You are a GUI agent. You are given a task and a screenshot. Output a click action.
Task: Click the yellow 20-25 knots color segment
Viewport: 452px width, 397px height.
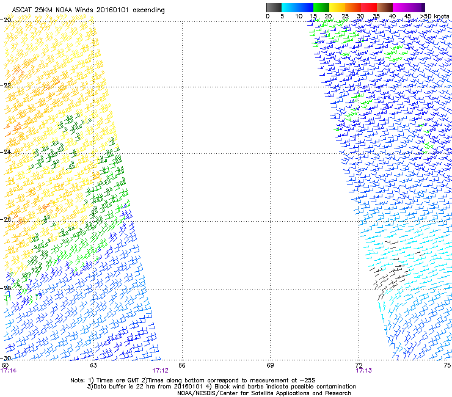337,7
